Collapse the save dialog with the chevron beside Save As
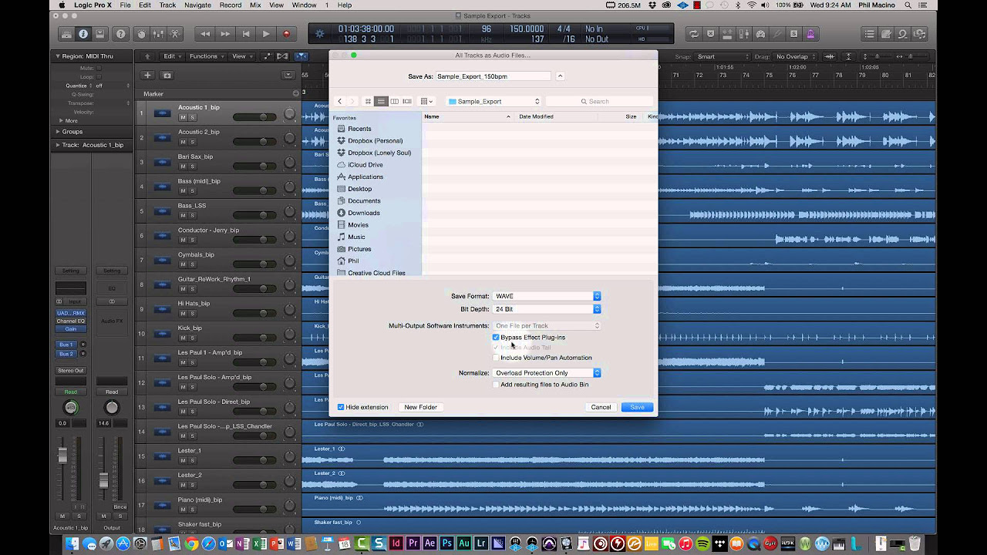987x555 pixels. (560, 76)
